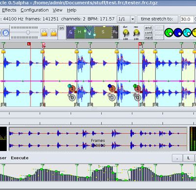Select the 'next' mode button
196x190 pixels.
pos(148,38)
